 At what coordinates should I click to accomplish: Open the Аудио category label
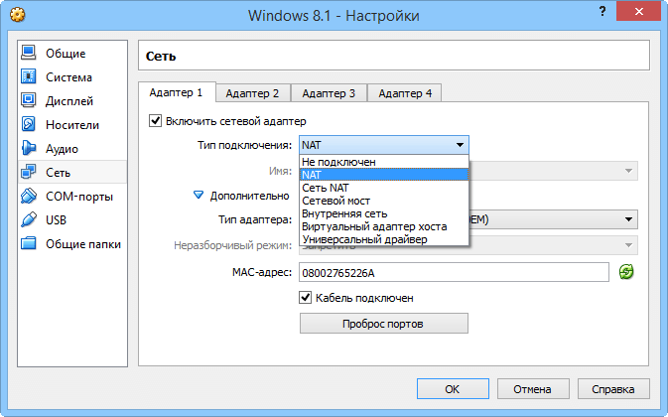[x=63, y=149]
